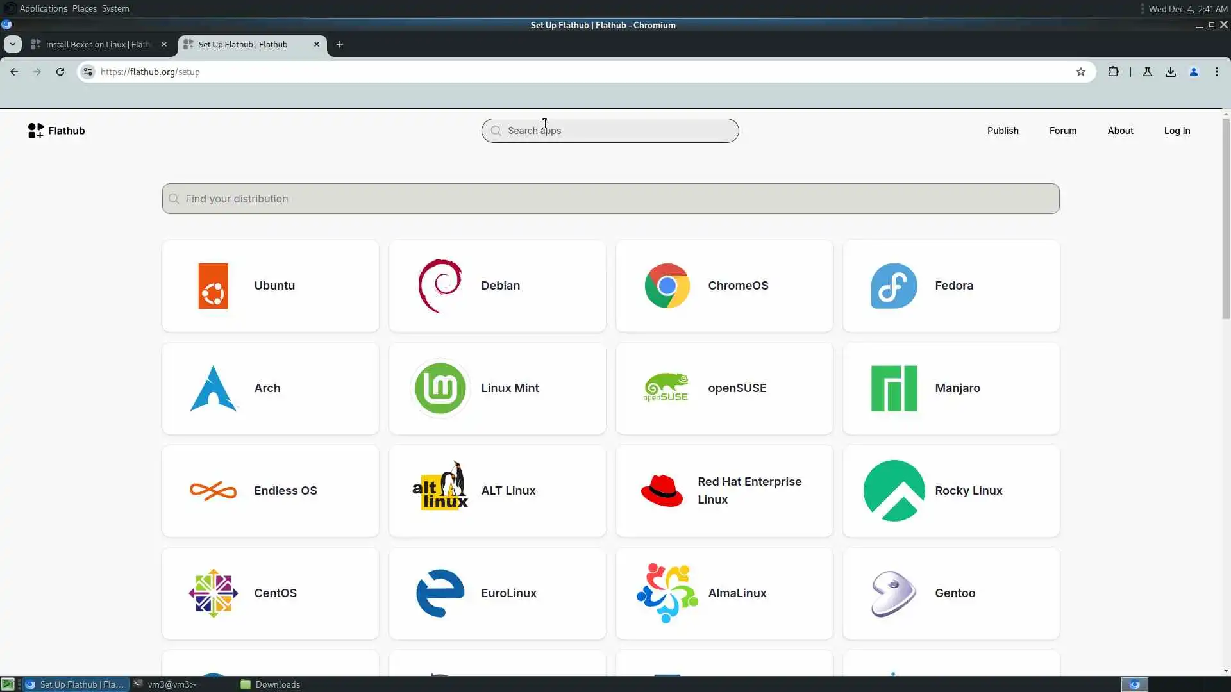
Task: Click the Chrome Labs flask icon
Action: click(1147, 72)
